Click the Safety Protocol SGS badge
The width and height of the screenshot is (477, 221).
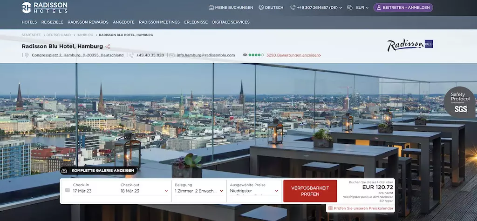point(460,102)
